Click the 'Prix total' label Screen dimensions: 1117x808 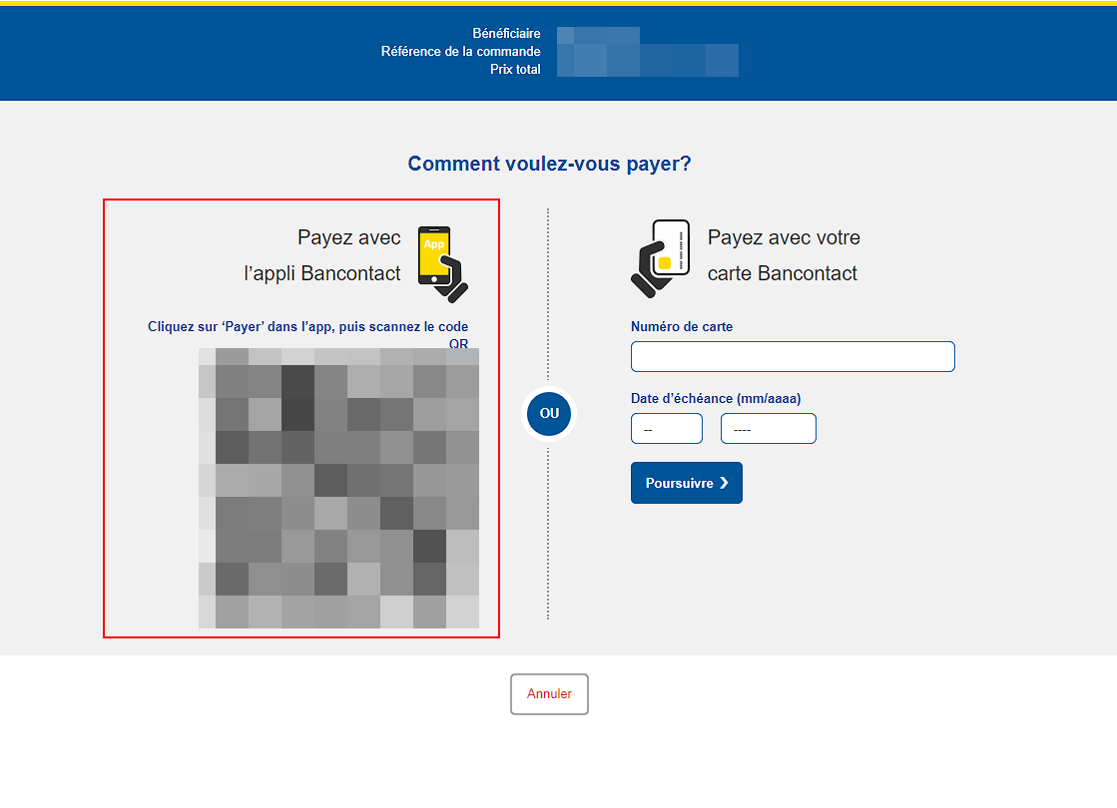[515, 69]
